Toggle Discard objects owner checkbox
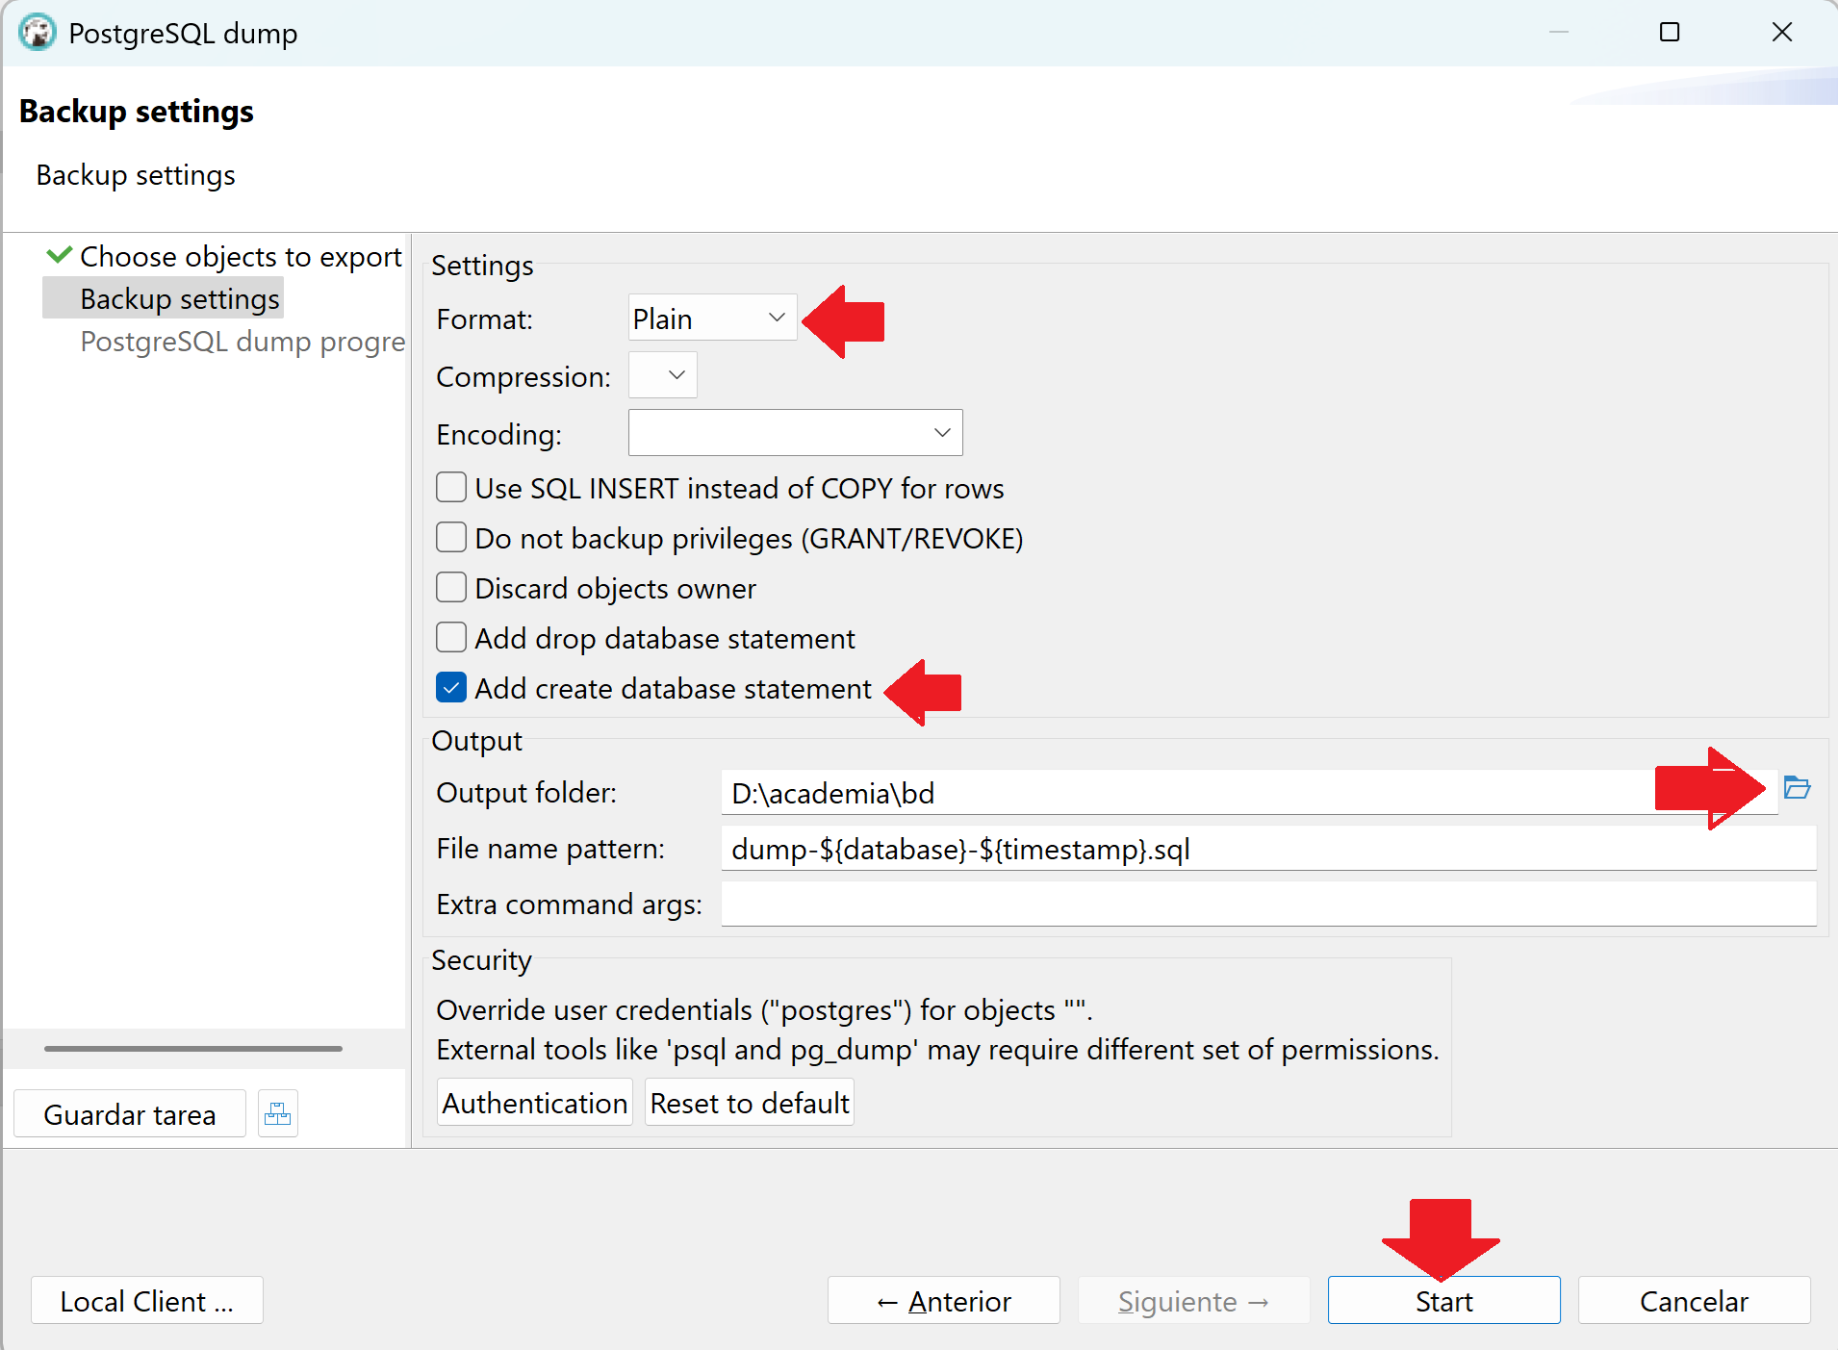Image resolution: width=1838 pixels, height=1350 pixels. coord(451,587)
